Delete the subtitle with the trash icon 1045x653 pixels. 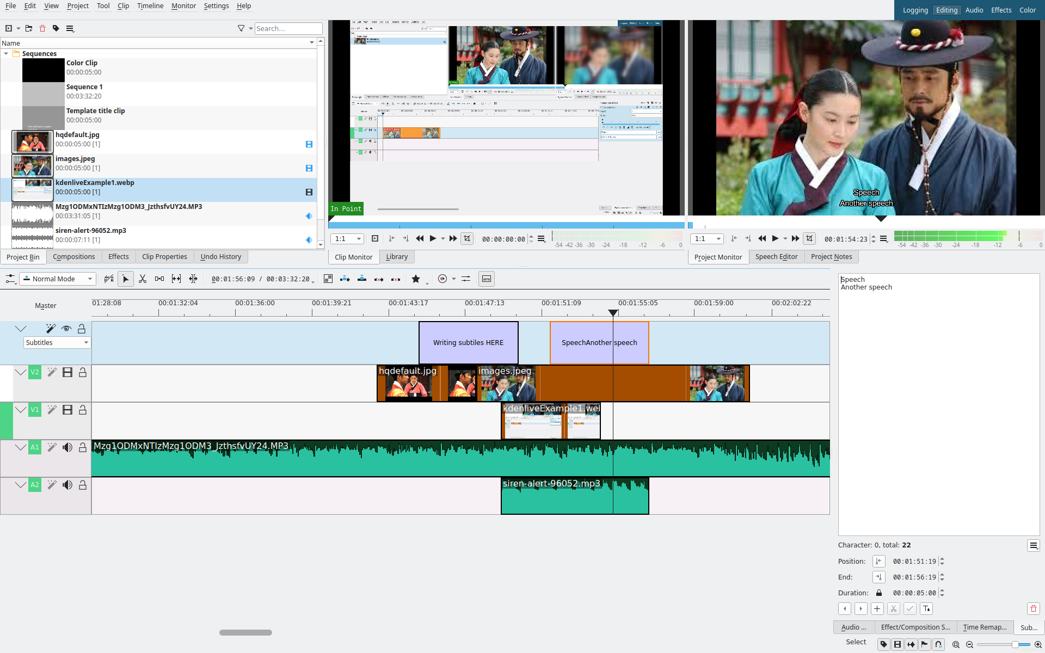pos(1033,608)
